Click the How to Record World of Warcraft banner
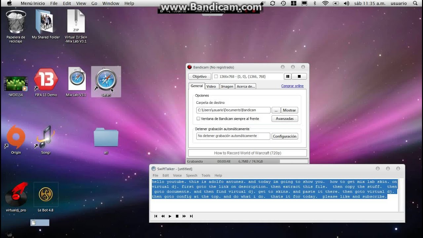Image resolution: width=423 pixels, height=238 pixels. (x=248, y=153)
